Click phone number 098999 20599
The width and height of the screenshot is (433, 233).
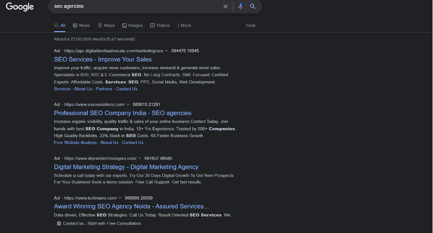pyautogui.click(x=139, y=198)
